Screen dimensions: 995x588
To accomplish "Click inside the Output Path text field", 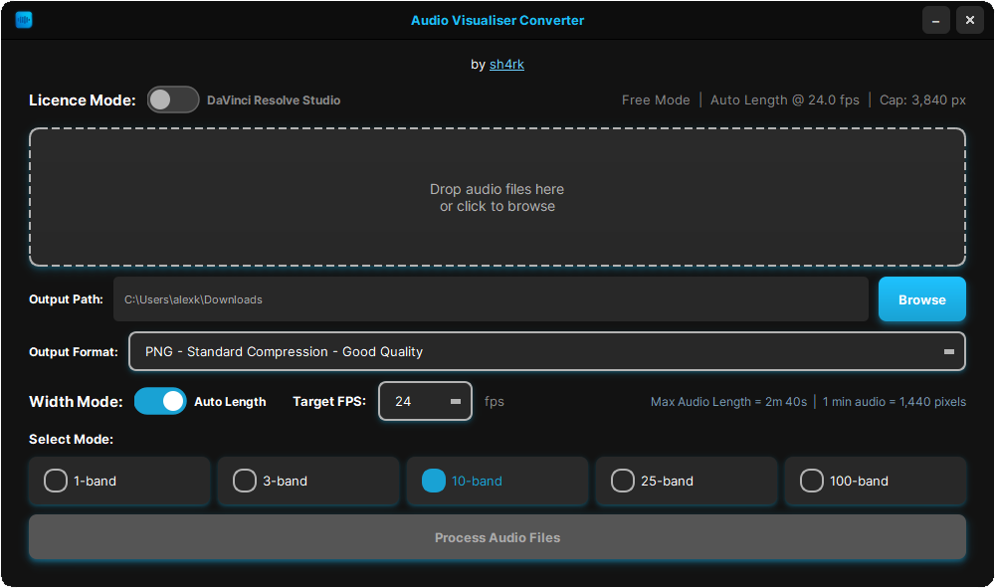I will click(x=492, y=299).
